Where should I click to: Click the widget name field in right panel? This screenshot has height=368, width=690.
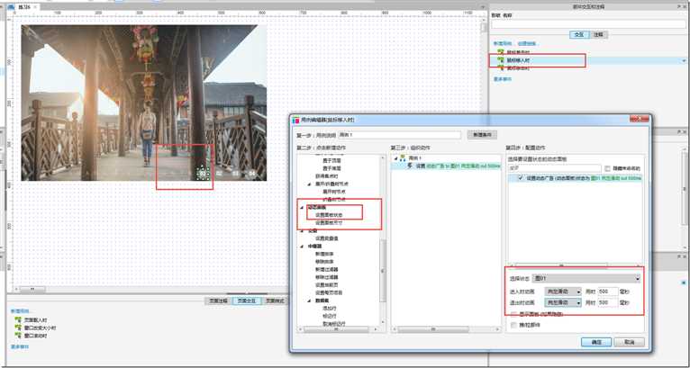[589, 24]
